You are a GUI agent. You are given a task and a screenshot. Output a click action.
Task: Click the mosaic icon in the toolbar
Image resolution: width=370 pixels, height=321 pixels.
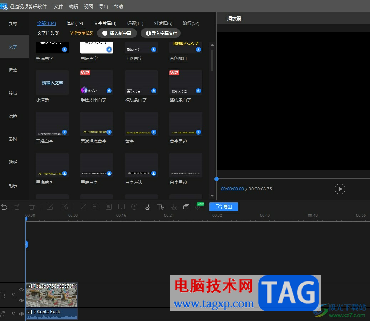click(x=109, y=207)
